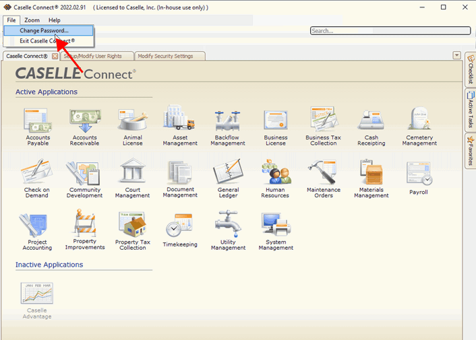This screenshot has width=476, height=340.
Task: Open Property Improvements
Action: point(85,230)
